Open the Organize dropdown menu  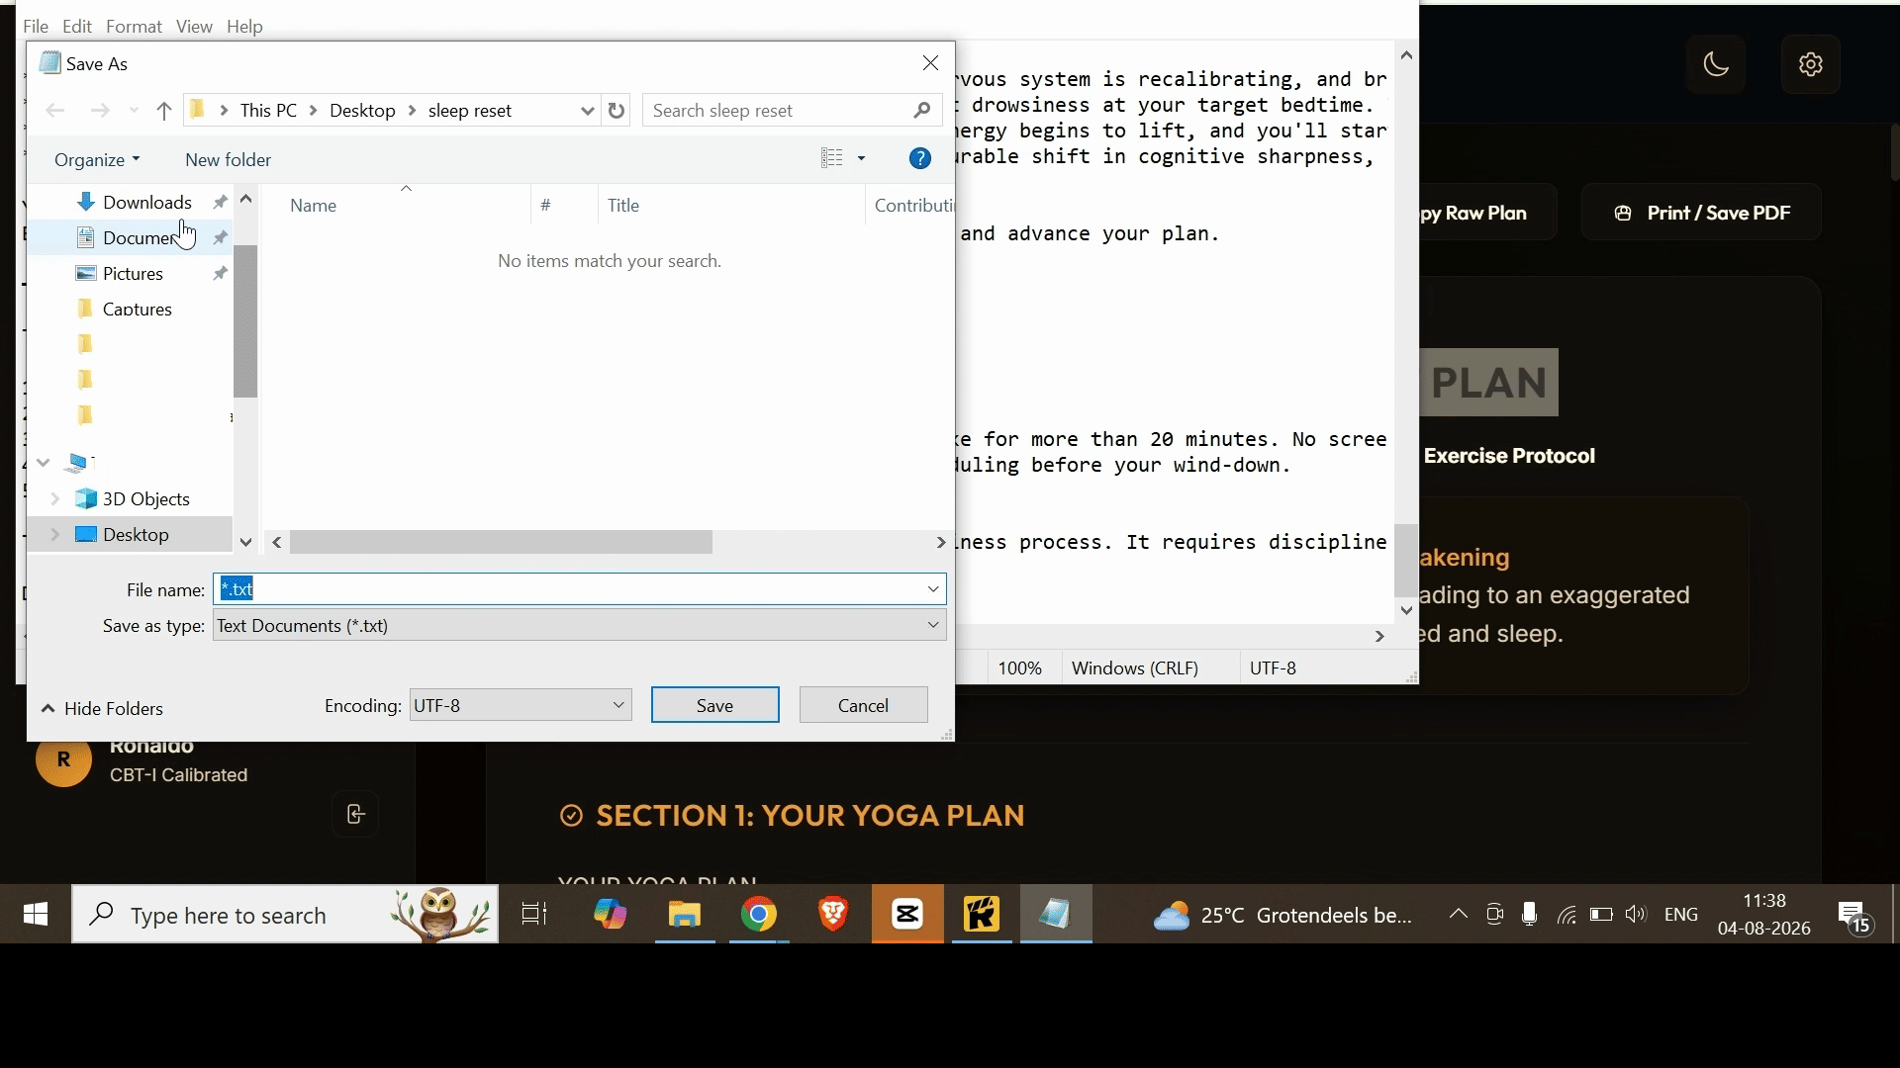(x=97, y=159)
